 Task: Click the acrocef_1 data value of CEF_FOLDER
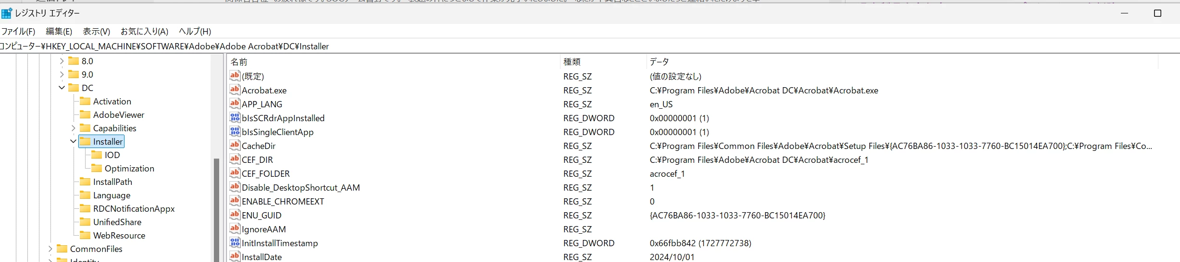point(667,173)
